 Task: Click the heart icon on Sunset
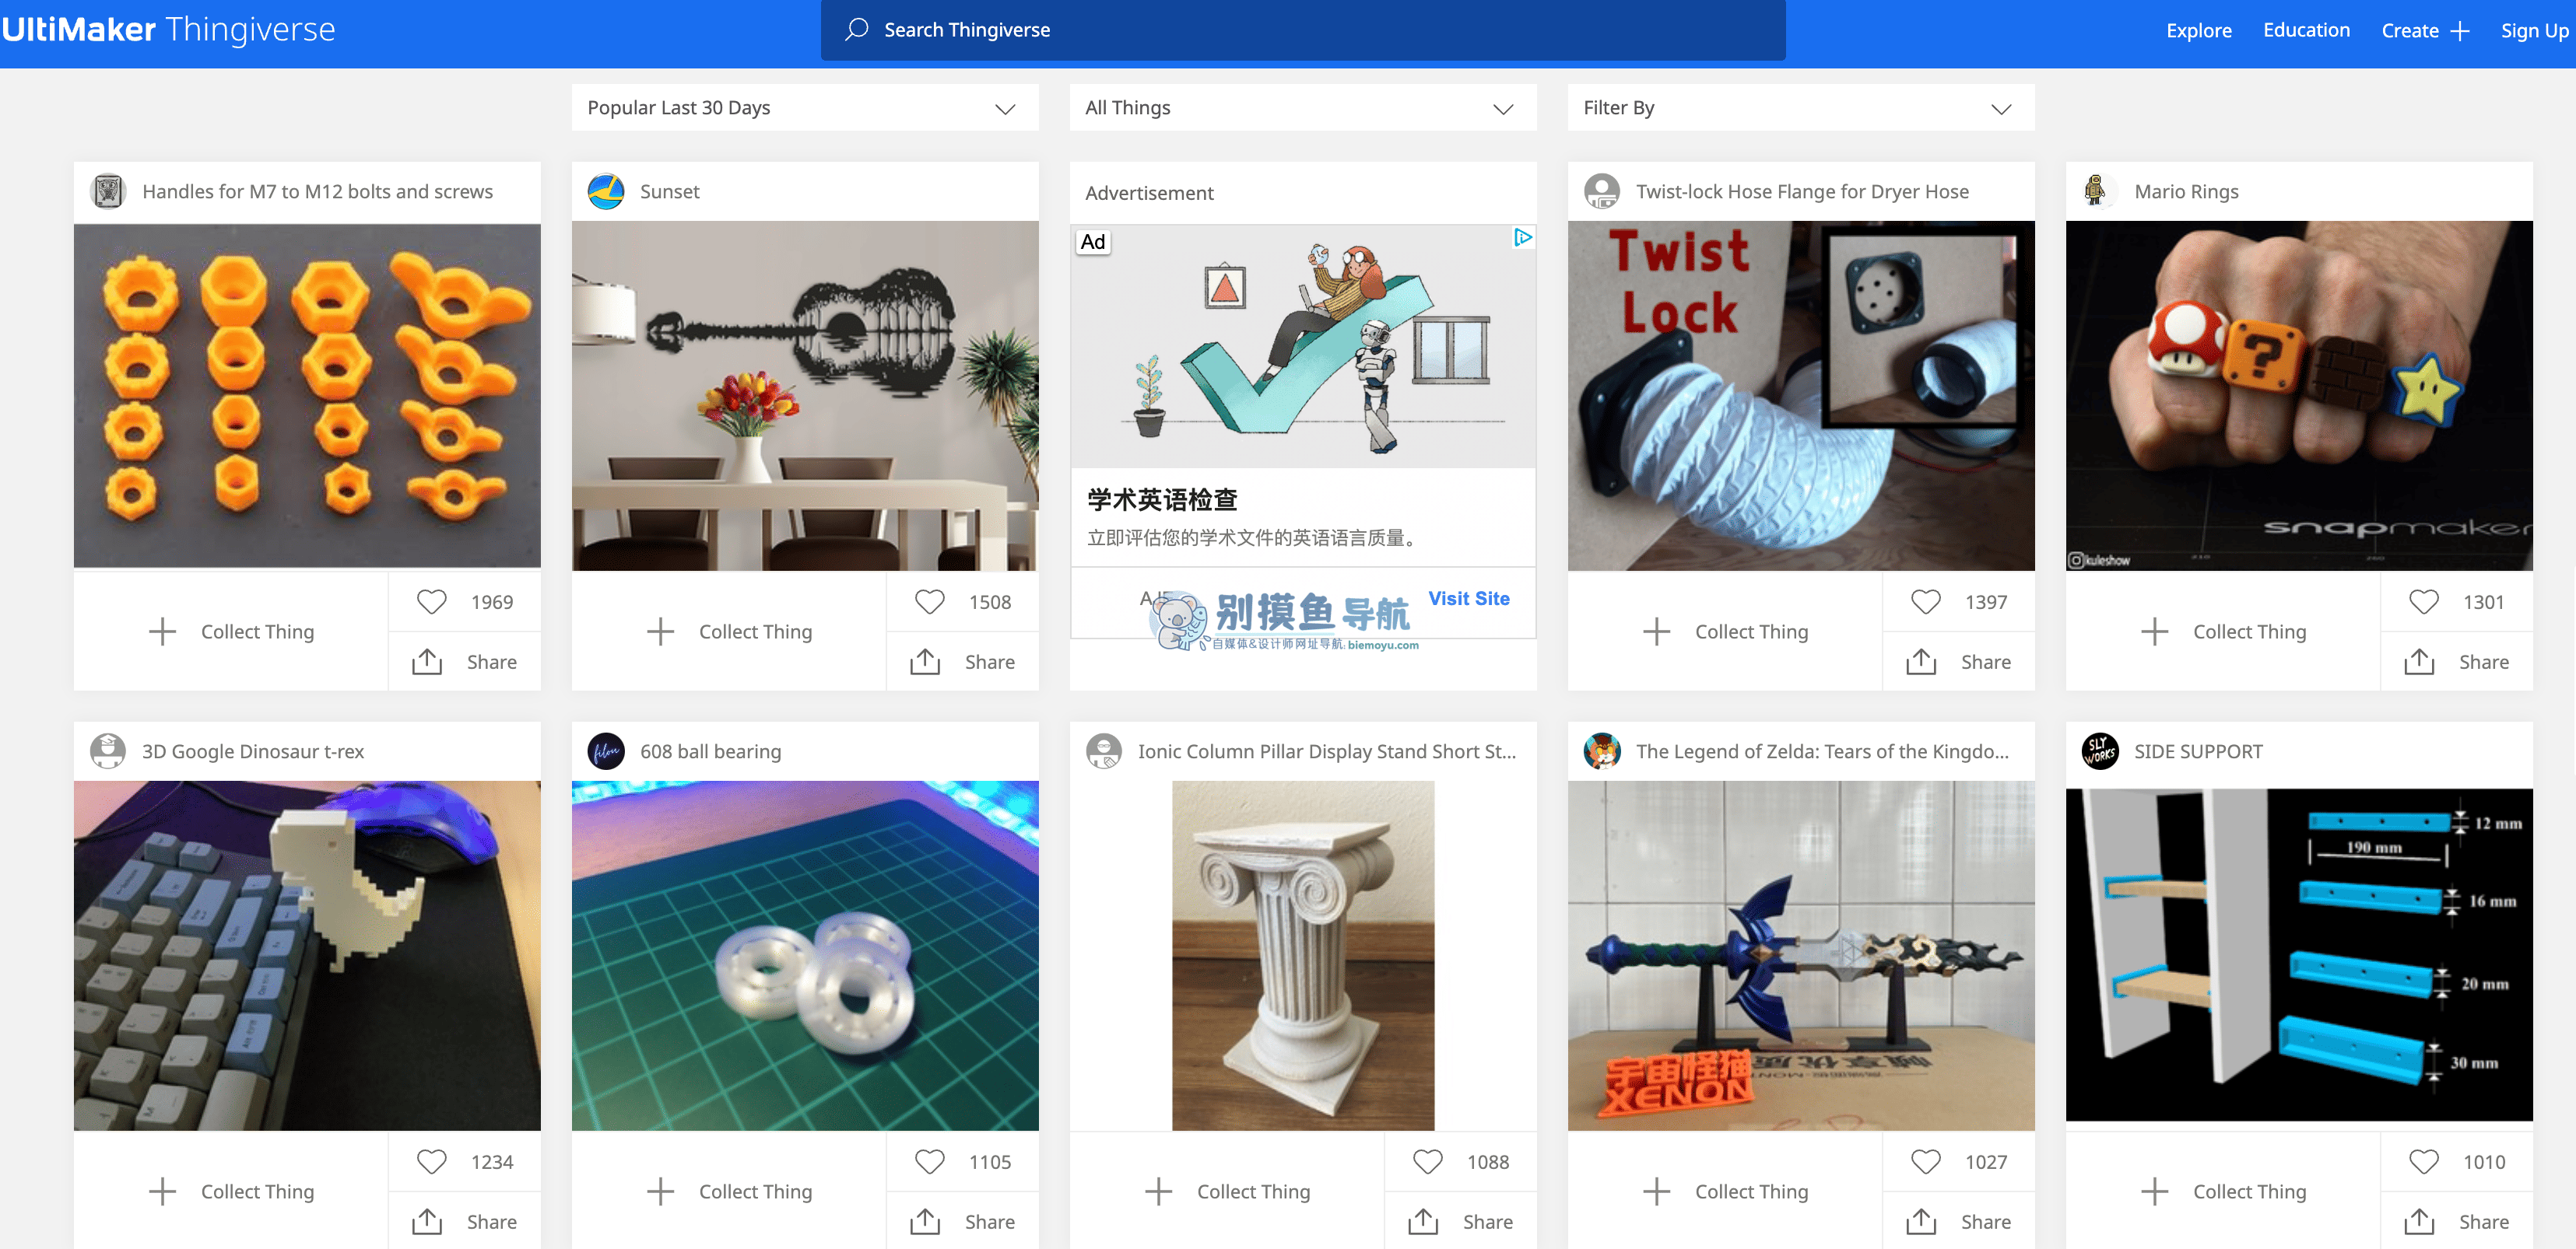click(x=929, y=601)
